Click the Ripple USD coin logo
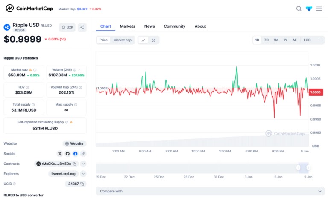Image resolution: width=328 pixels, height=198 pixels. [7, 27]
